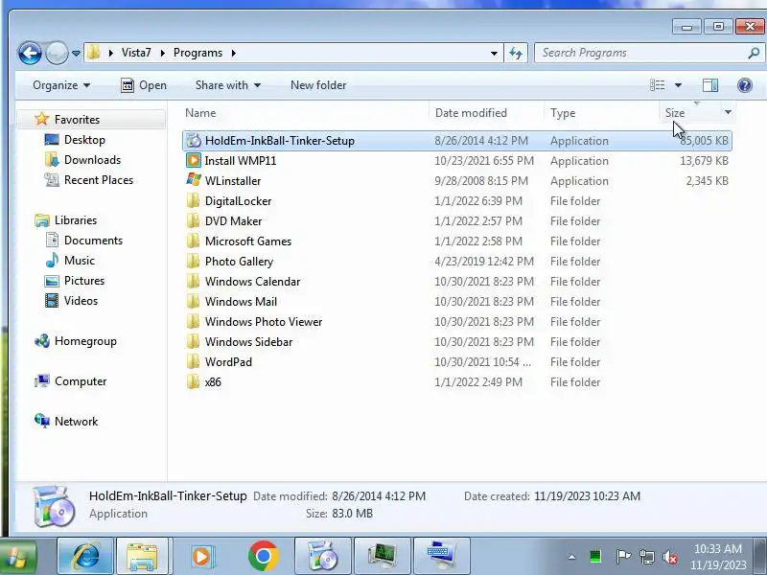Refresh the folder with the refresh icon
Image resolution: width=767 pixels, height=575 pixels.
pos(516,53)
